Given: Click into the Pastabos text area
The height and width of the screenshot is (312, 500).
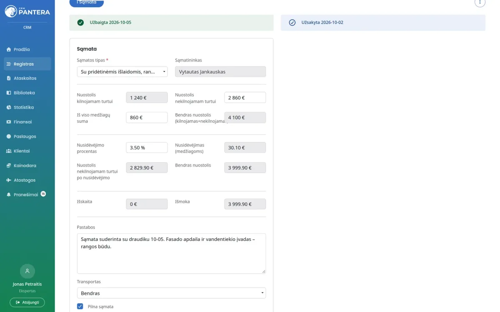Looking at the screenshot, I should coord(171,253).
